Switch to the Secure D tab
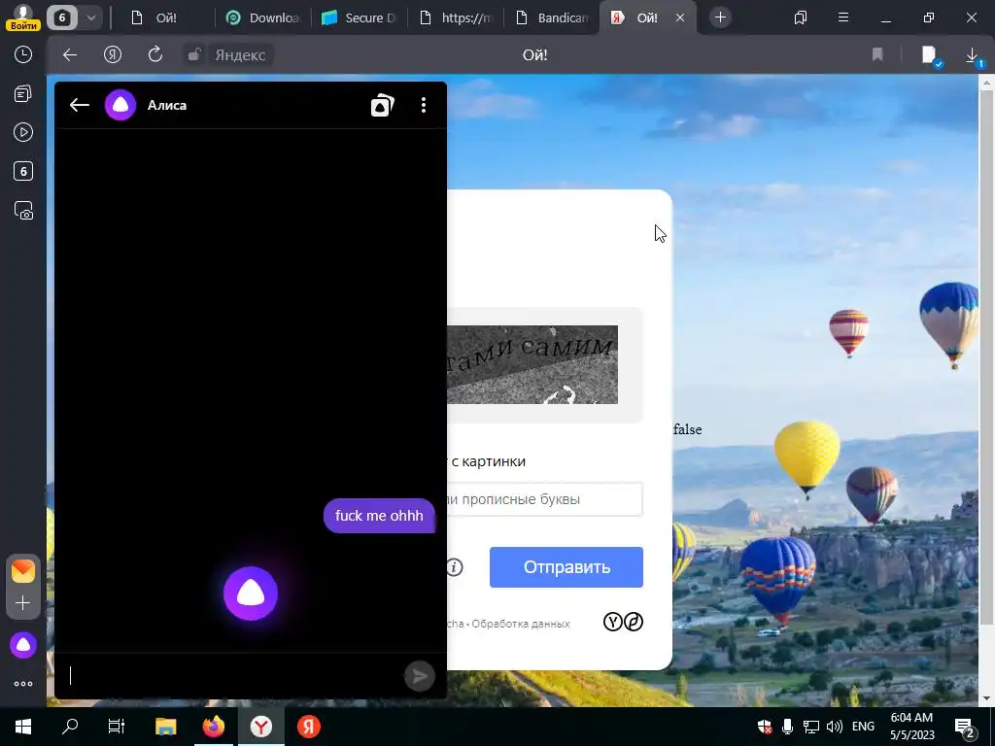Viewport: 995px width, 746px height. 359,17
